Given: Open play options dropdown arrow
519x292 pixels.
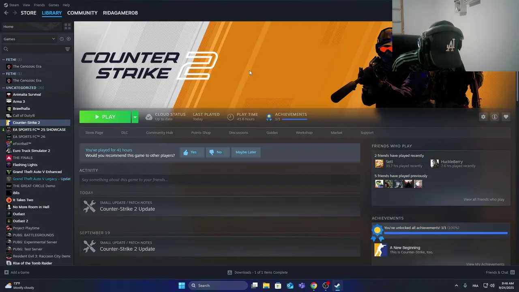Looking at the screenshot, I should click(135, 117).
